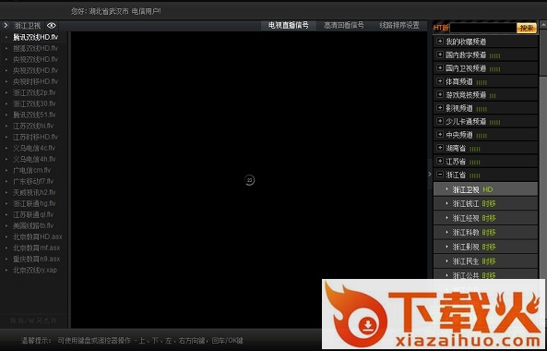The image size is (547, 351).
Task: Click the chevron arrow beside 浙江卫视 header
Action: pos(6,26)
